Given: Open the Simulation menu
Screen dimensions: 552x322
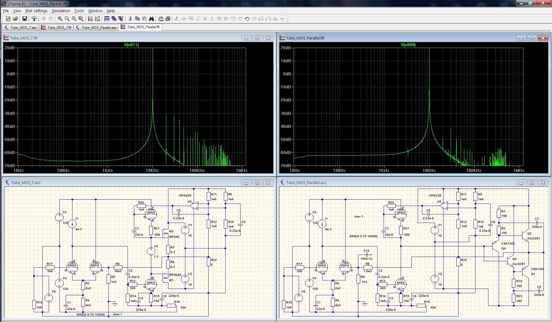Looking at the screenshot, I should (x=61, y=11).
